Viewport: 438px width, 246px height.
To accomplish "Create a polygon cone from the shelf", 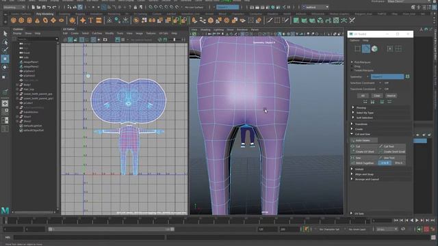I will (x=38, y=20).
